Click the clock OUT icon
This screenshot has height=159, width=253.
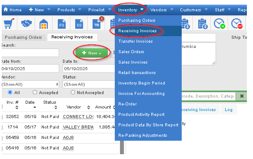(x=237, y=24)
